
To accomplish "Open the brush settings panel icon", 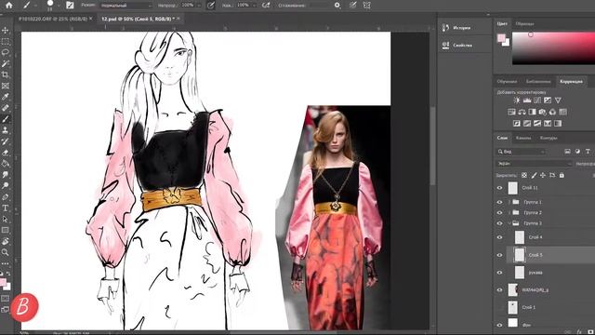I will (70, 6).
